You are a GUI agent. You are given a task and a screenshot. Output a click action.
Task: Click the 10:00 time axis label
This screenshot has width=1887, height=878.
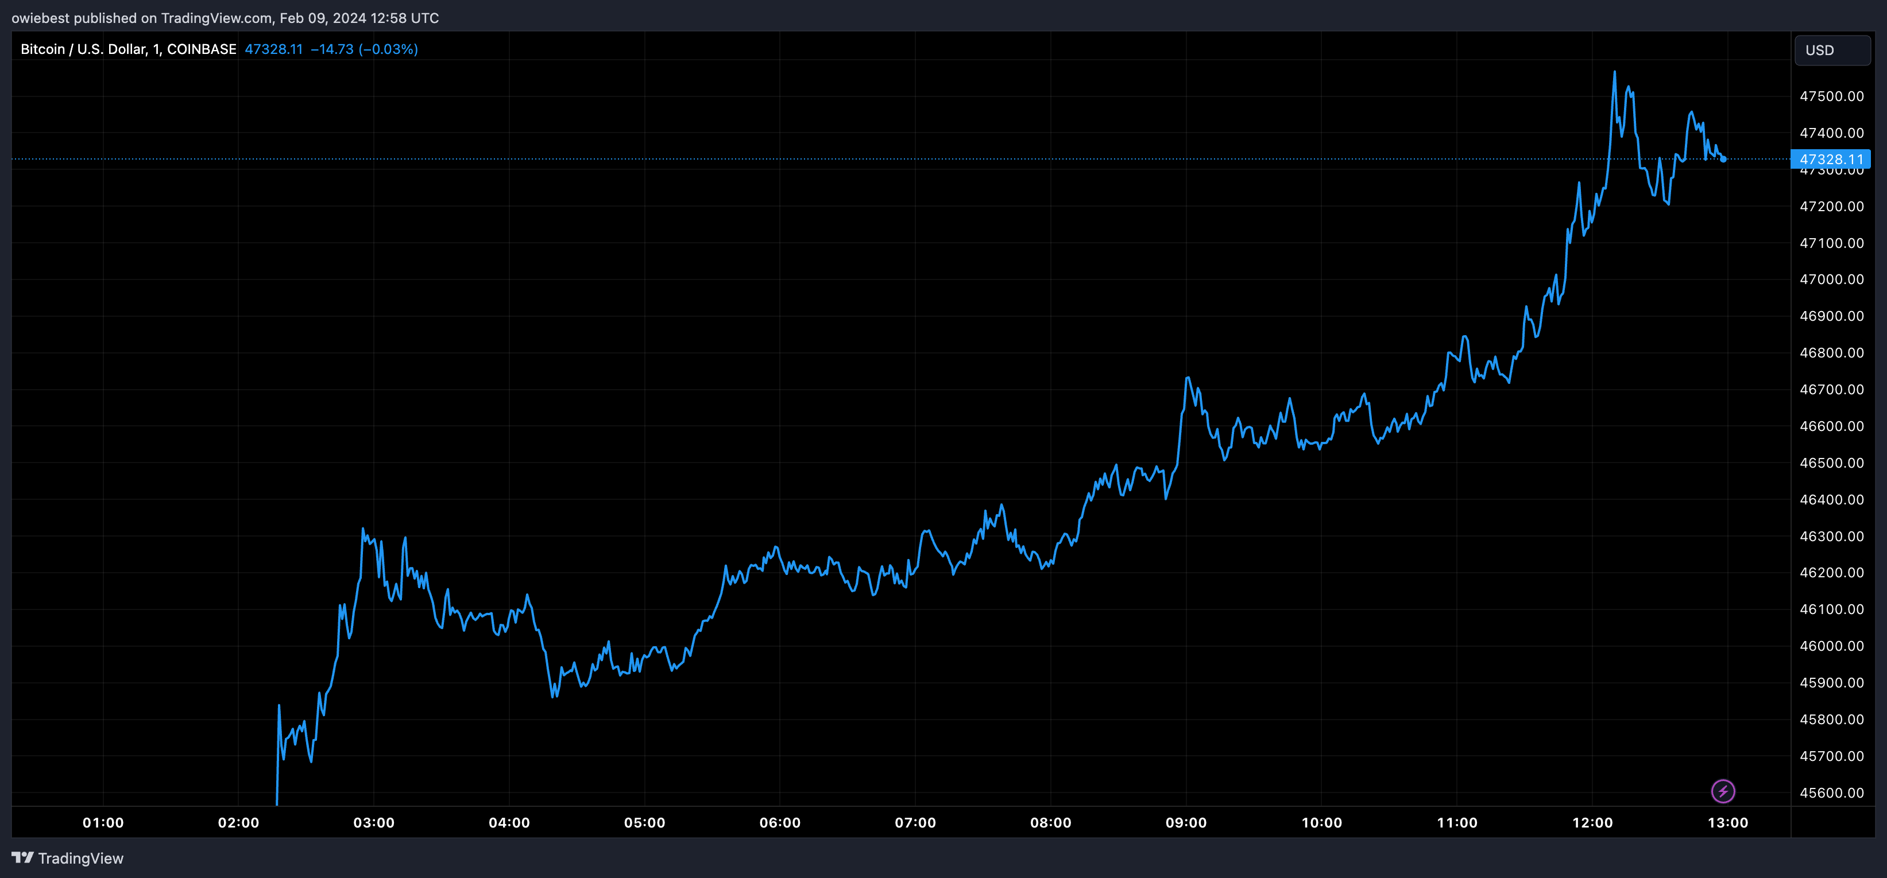coord(1321,822)
